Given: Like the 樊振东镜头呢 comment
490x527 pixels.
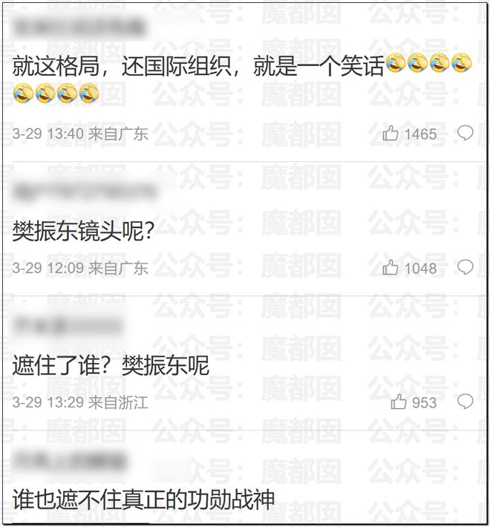Looking at the screenshot, I should pyautogui.click(x=391, y=268).
